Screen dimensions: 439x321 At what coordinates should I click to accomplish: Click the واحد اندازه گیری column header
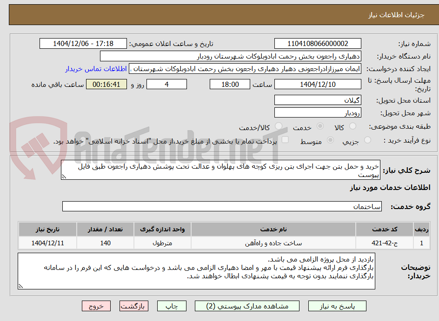tap(162, 229)
